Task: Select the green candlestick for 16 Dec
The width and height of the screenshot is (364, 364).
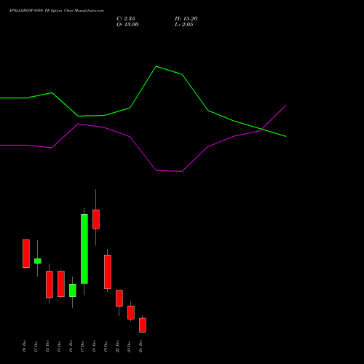Action: [x=73, y=290]
